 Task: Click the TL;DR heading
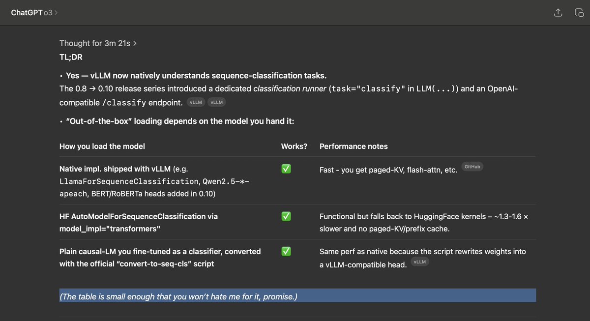[71, 57]
